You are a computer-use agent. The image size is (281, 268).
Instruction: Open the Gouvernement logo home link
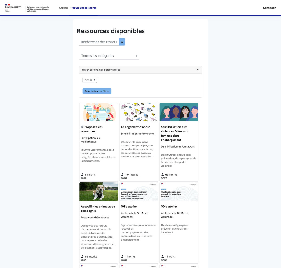pos(13,8)
